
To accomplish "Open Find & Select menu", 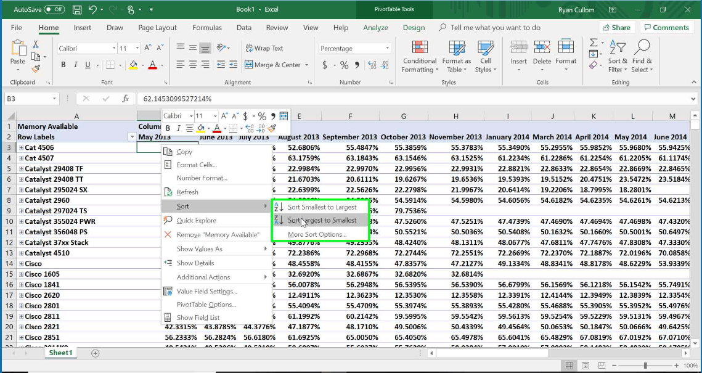I will coord(642,57).
